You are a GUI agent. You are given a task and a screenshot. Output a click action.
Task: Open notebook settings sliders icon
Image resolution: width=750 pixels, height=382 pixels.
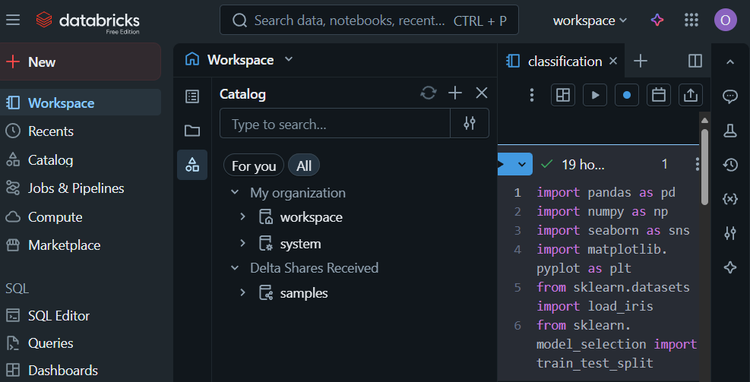730,233
